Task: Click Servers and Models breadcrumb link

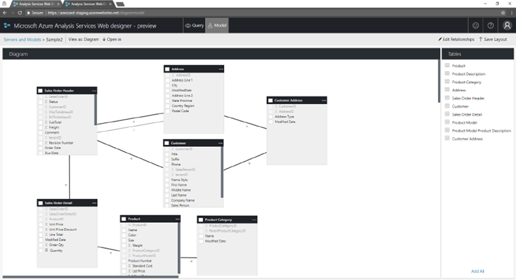Action: (22, 39)
